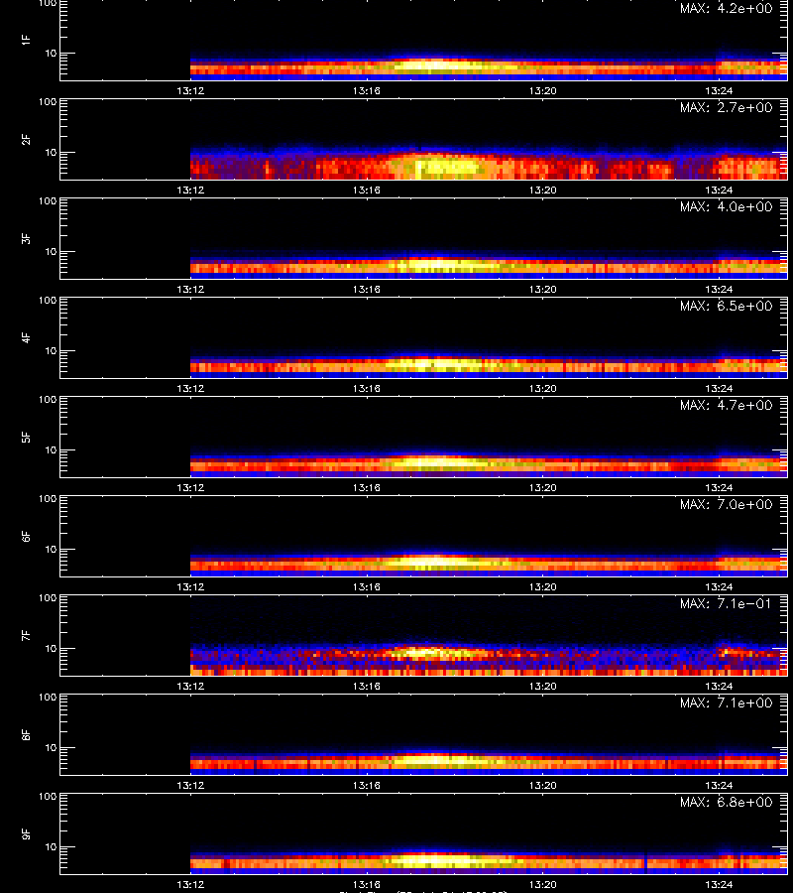The height and width of the screenshot is (893, 793).
Task: Click the 100 y-axis label of 2F panel
Action: (x=48, y=102)
